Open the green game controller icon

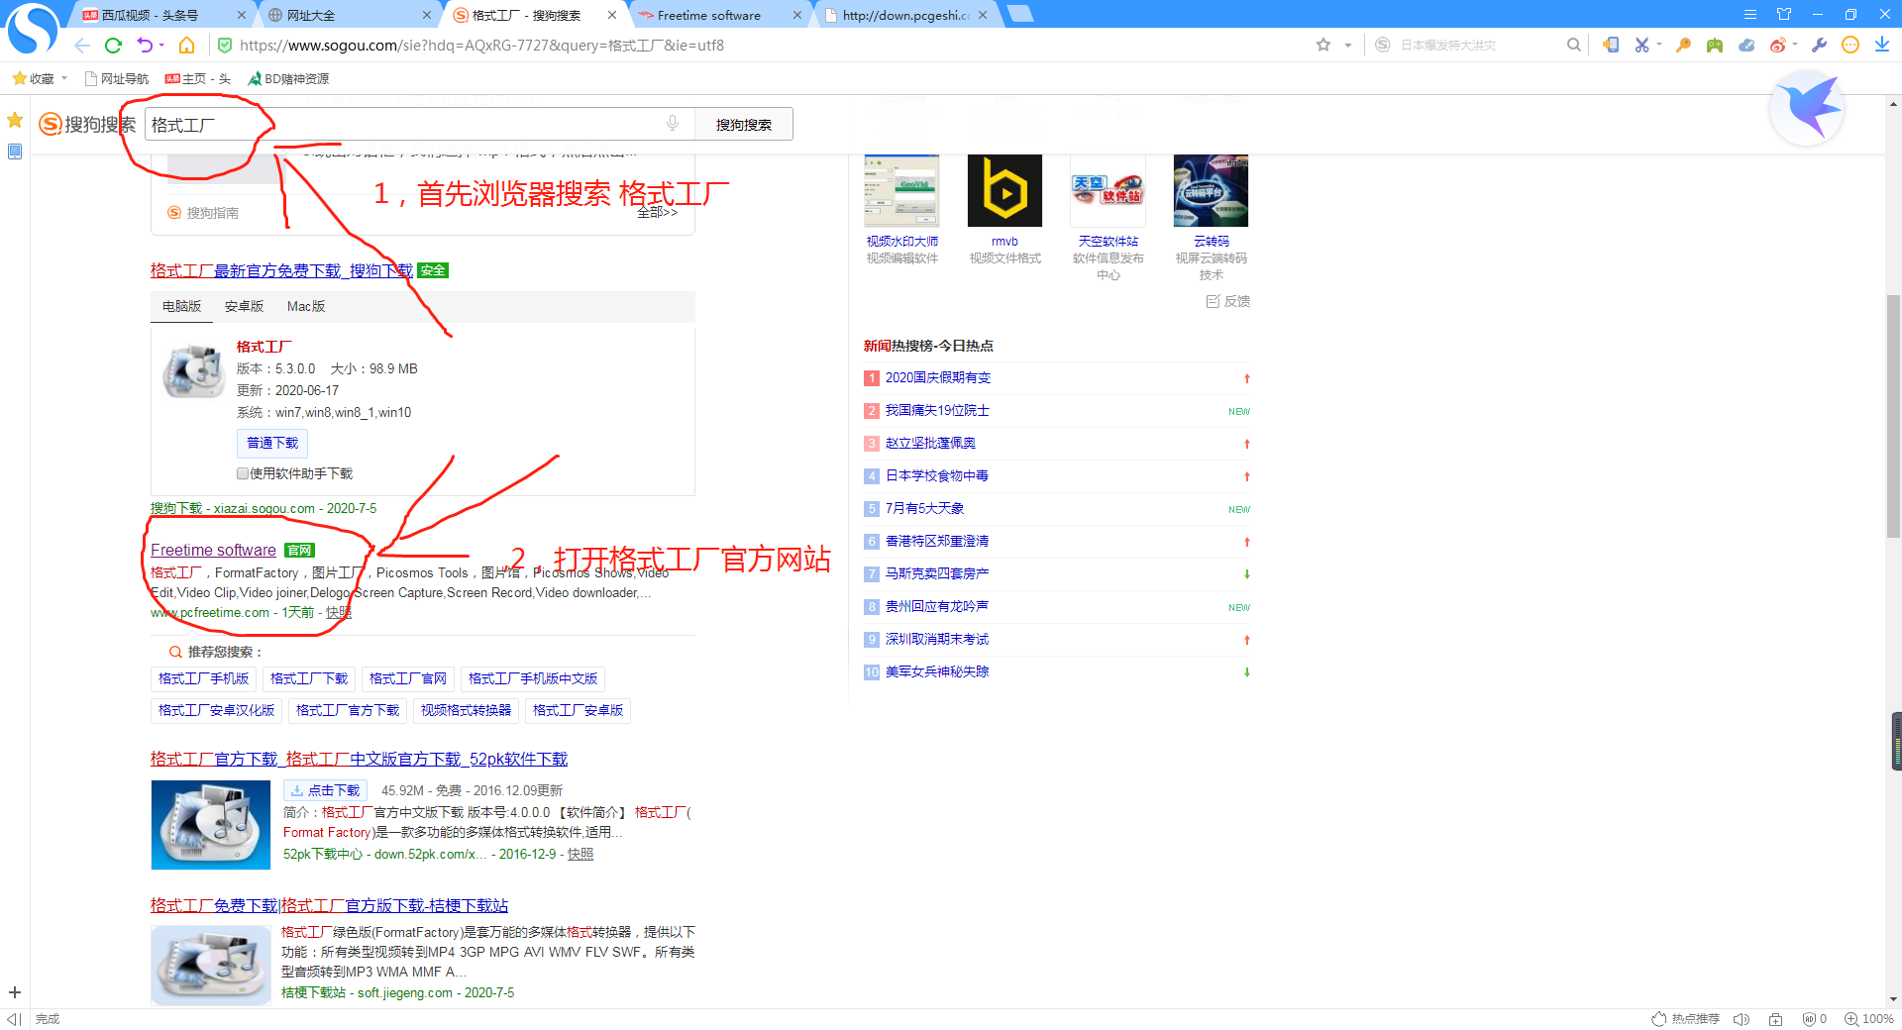(1715, 45)
